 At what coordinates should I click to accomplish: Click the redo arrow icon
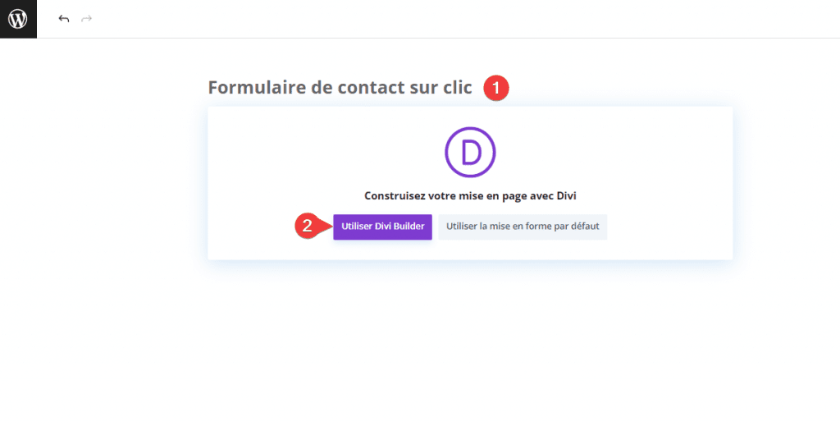[86, 19]
